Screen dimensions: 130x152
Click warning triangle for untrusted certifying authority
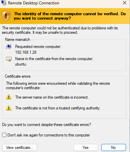[x=9, y=108]
